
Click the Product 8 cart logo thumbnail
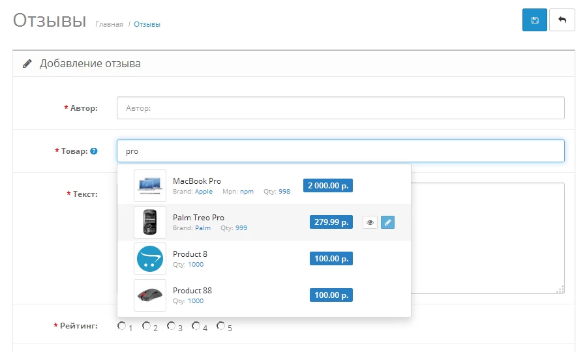150,259
